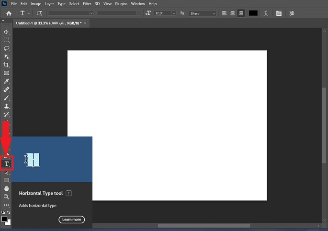Open the Layer menu
Screen dimensions: 328x231
[x=49, y=4]
